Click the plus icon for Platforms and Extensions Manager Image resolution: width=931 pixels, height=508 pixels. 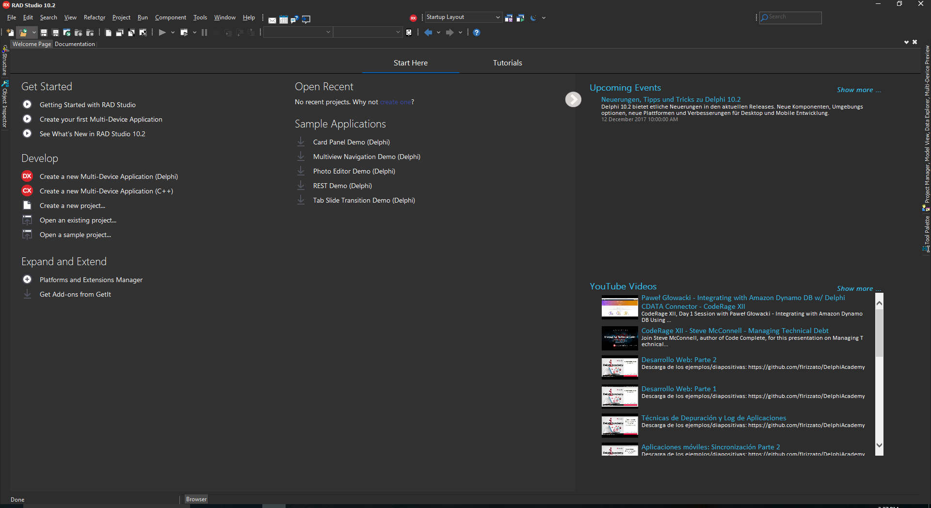27,279
